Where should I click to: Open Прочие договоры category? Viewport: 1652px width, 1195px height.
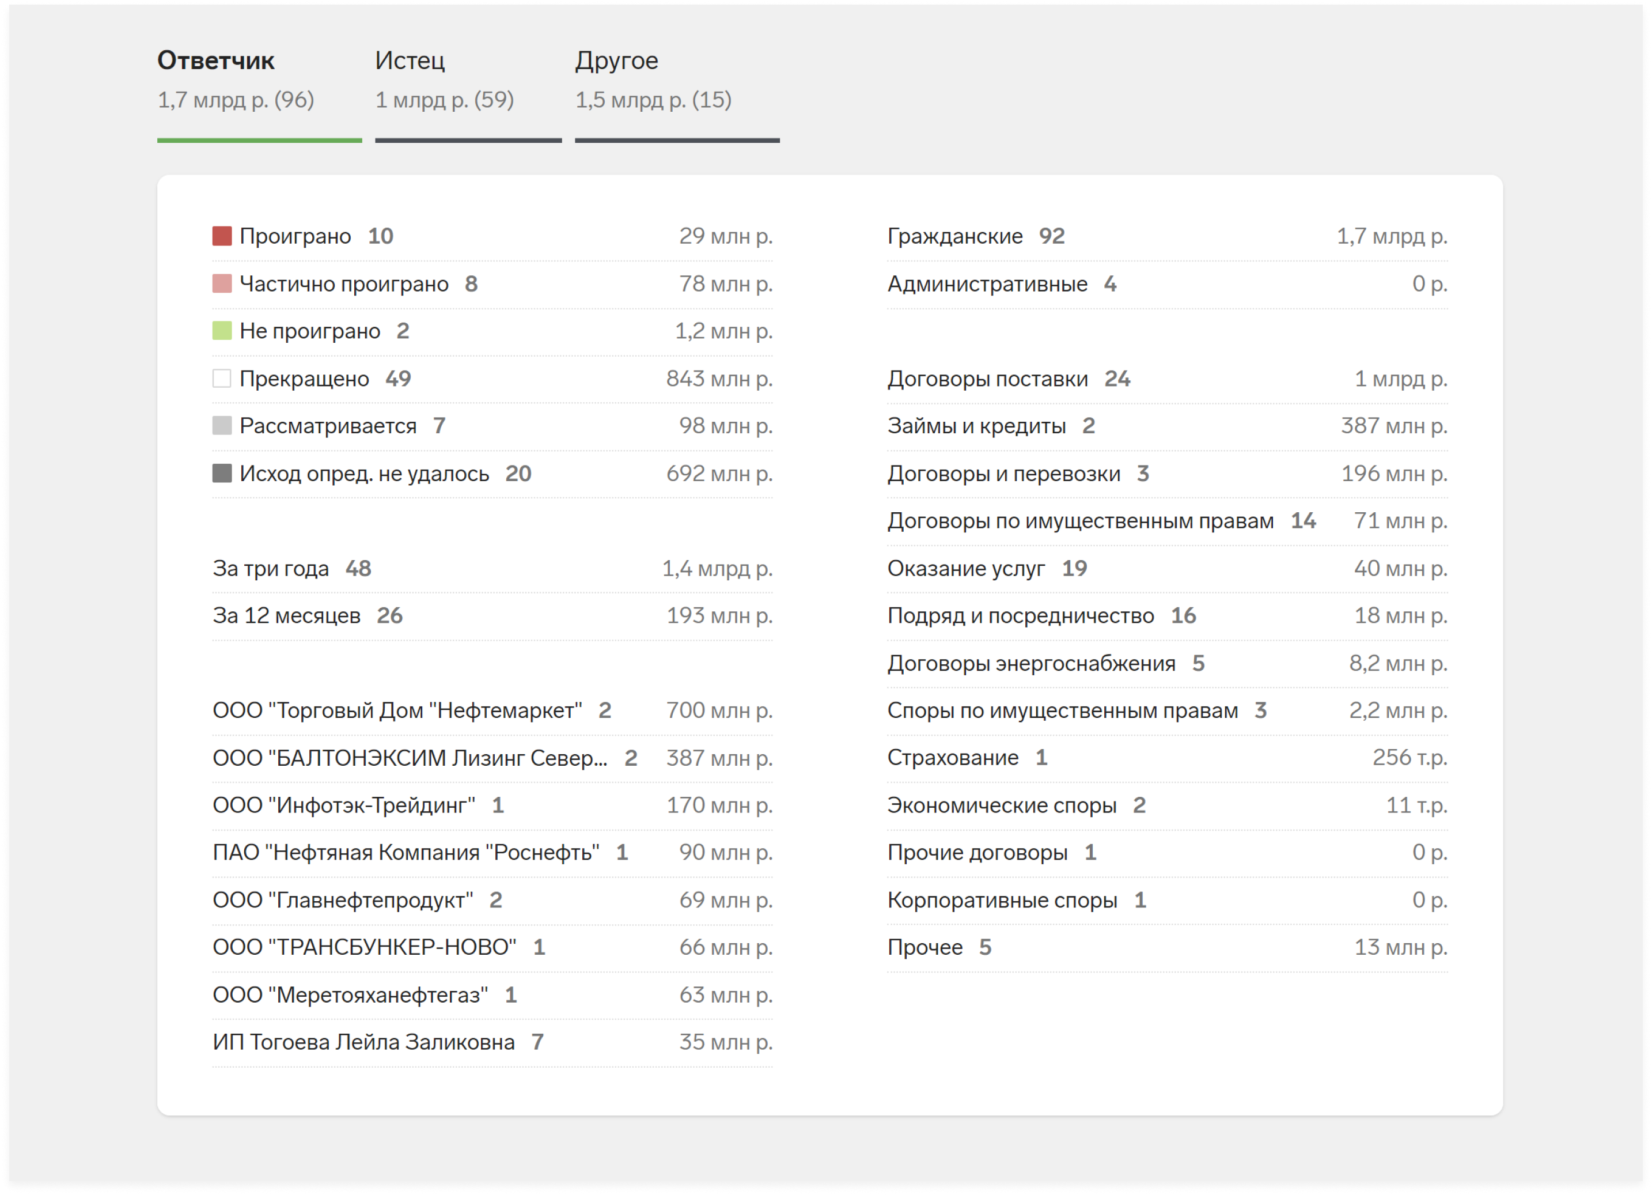[977, 853]
